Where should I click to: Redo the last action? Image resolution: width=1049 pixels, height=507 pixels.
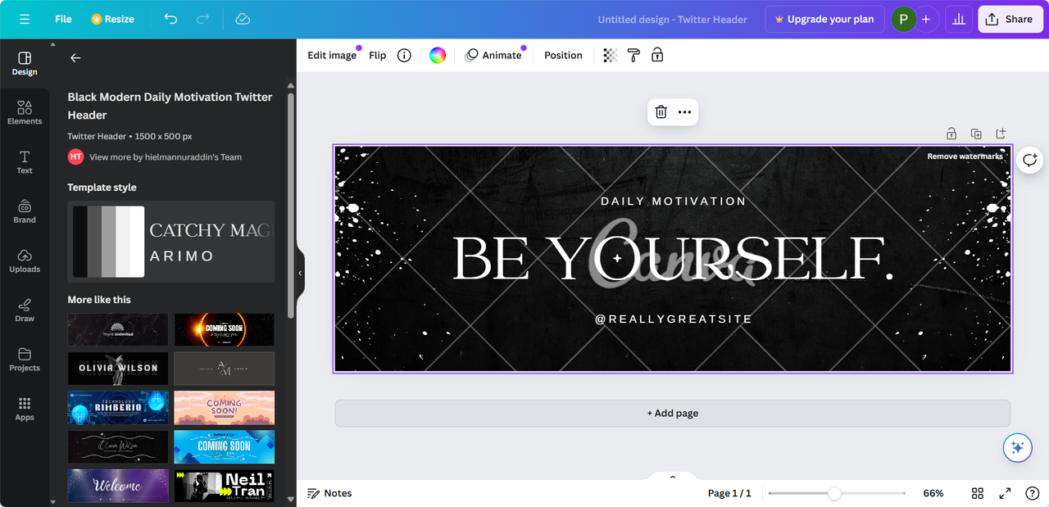tap(202, 19)
